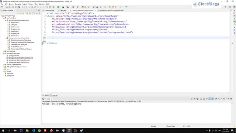The image size is (236, 133).
Task: Open the Run menu
Action: pos(36,4)
